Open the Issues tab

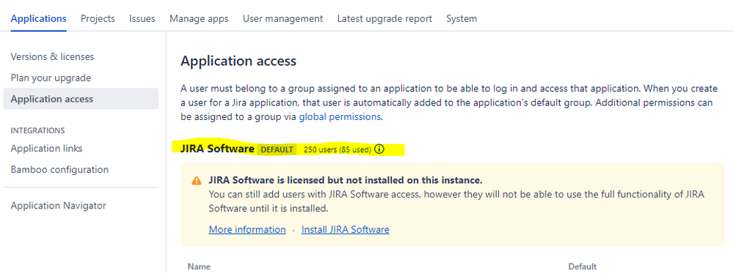142,19
